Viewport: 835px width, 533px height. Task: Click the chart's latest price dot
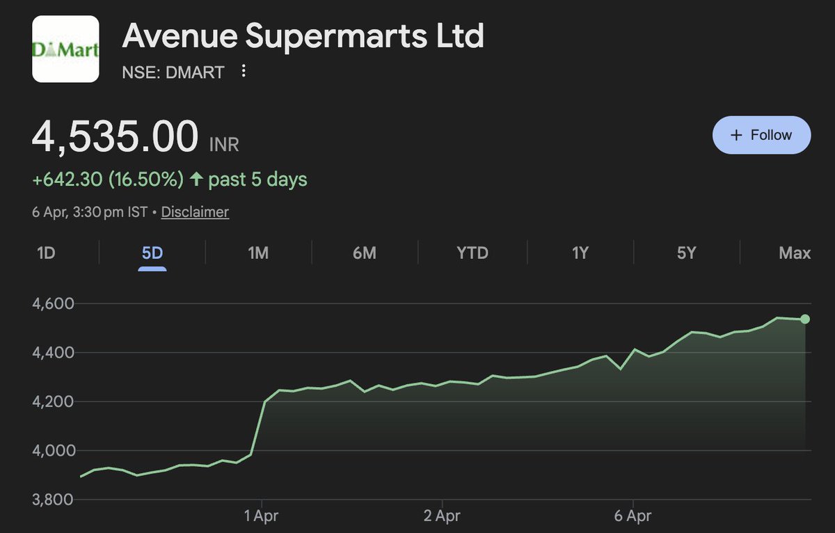tap(805, 319)
